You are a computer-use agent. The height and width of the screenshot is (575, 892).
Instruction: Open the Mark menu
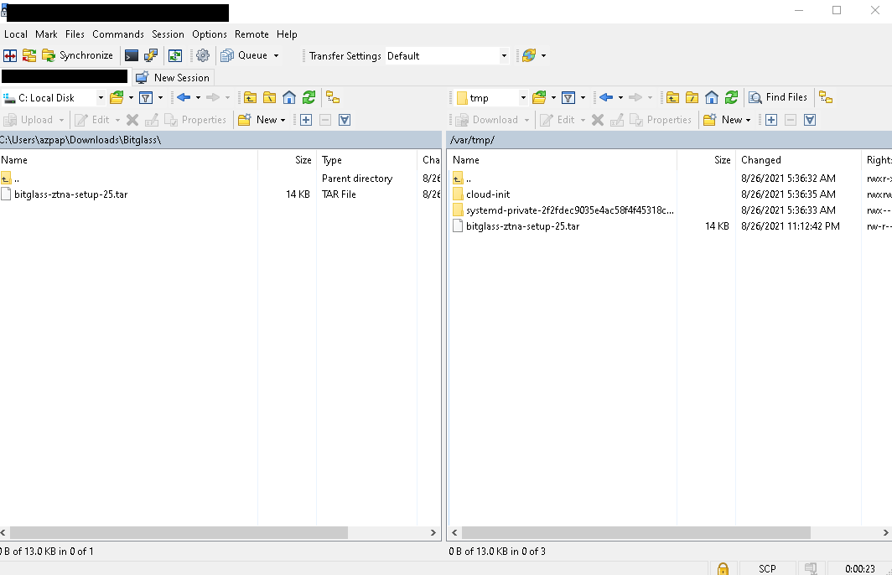[x=46, y=34]
